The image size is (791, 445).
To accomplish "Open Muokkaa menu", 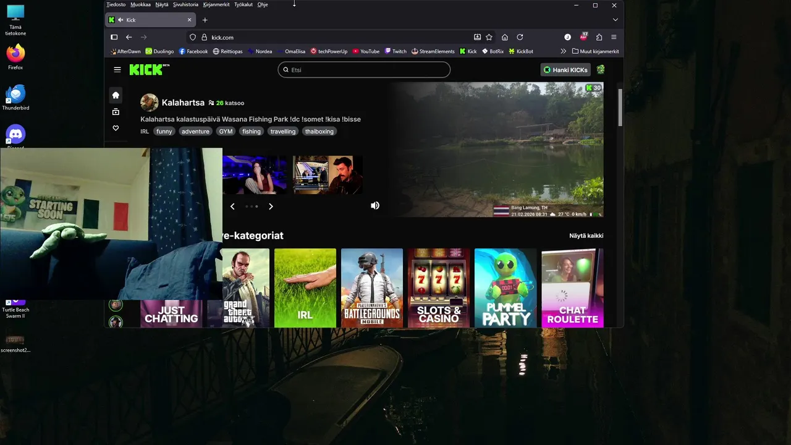I will 140,4.
